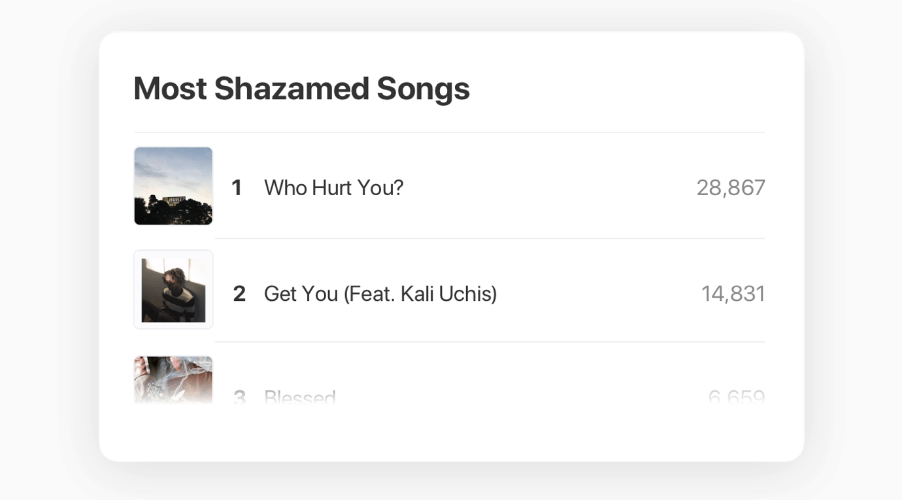This screenshot has width=902, height=500.
Task: Click the 14,831 Shazam count
Action: [733, 294]
